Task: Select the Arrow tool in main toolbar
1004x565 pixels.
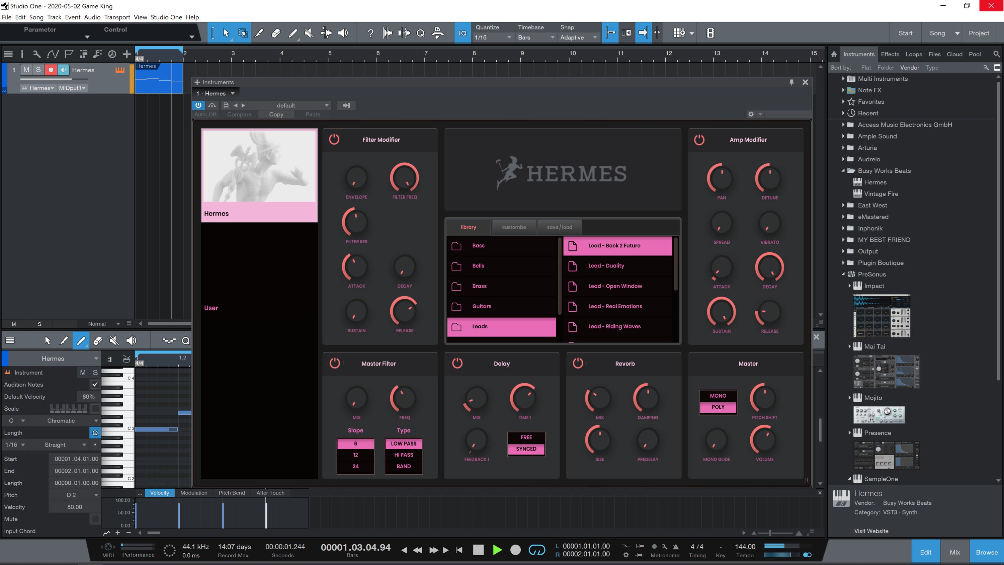Action: tap(226, 33)
